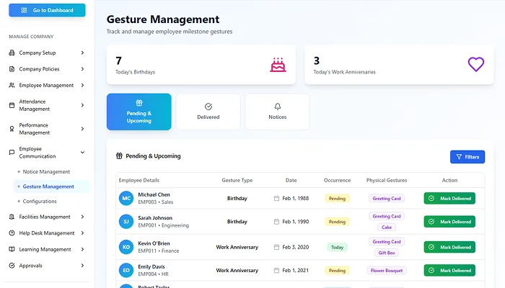Open Notice Management in sidebar
505x288 pixels.
(46, 171)
